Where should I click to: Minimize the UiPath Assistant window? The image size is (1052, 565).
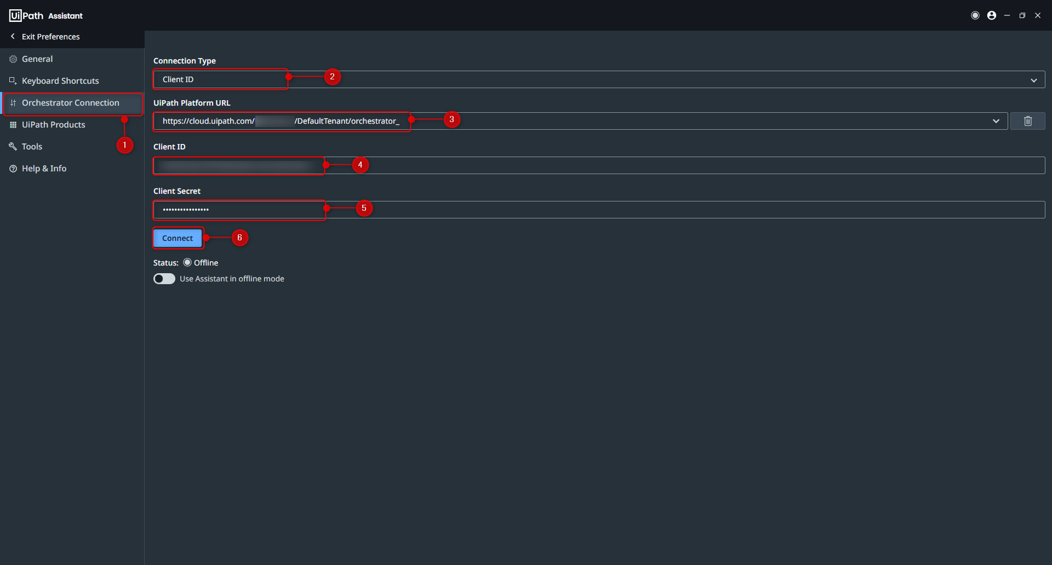pyautogui.click(x=1007, y=15)
